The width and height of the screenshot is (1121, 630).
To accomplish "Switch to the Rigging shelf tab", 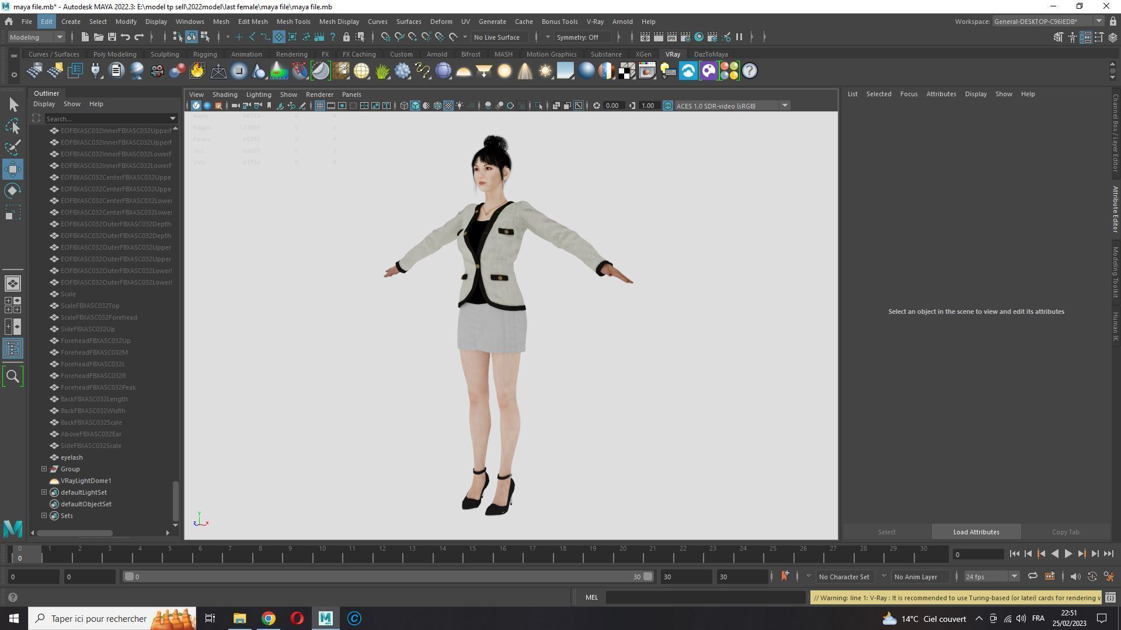I will (204, 54).
